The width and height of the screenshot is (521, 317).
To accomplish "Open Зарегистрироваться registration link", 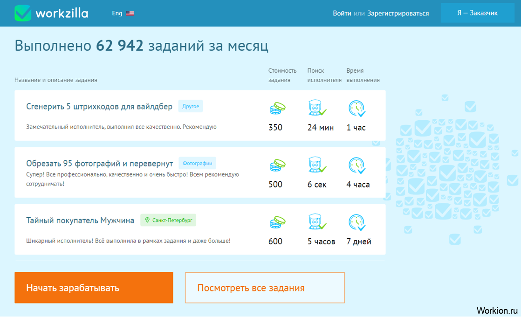I will (398, 14).
